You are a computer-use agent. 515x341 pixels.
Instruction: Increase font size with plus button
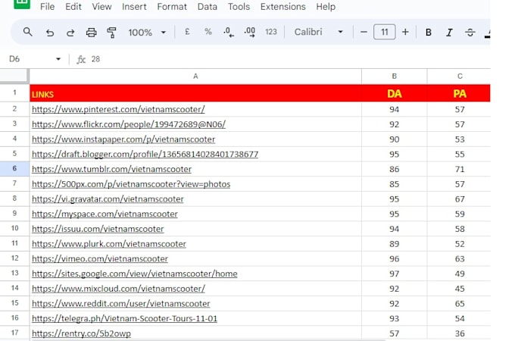405,32
